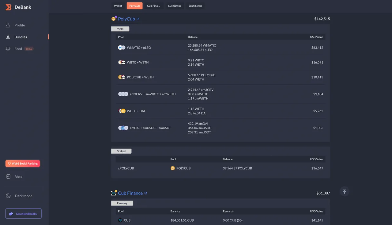Image resolution: width=392 pixels, height=225 pixels.
Task: Click the 184,061.51 CUB balance
Action: pyautogui.click(x=182, y=220)
